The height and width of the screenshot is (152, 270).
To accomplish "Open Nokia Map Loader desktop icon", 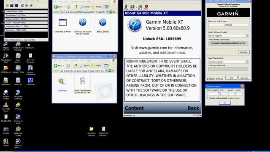I will (x=18, y=131).
